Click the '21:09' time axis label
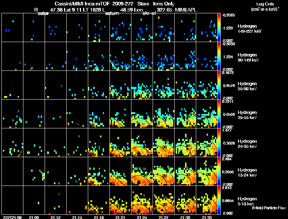Viewport: 288px width, 219px height. 34,217
